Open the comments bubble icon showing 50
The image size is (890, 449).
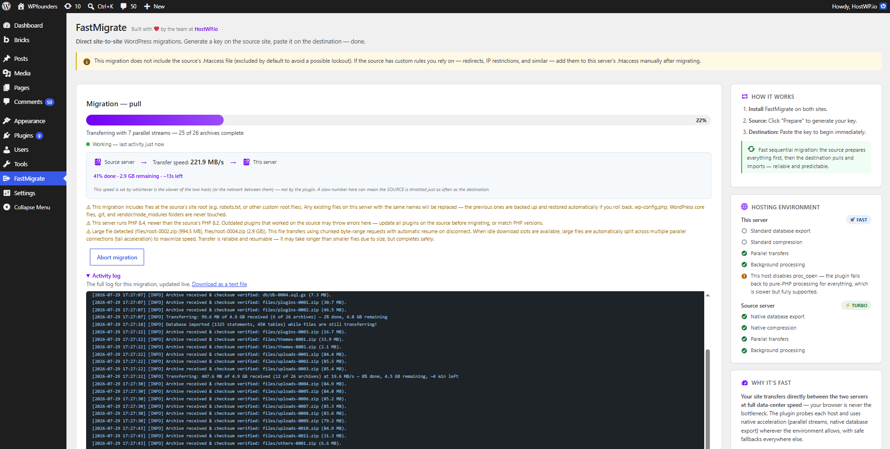(124, 7)
